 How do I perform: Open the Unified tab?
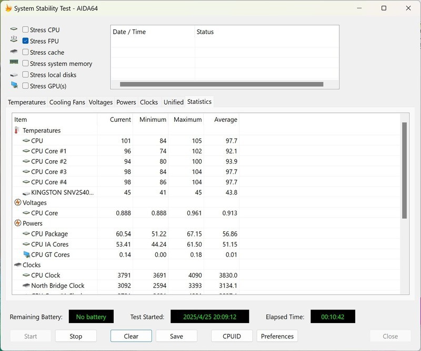click(x=173, y=102)
